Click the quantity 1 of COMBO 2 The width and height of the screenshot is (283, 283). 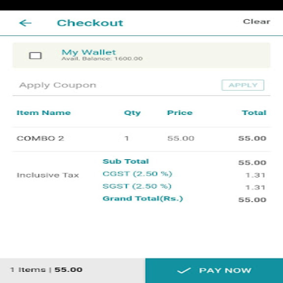tap(127, 139)
